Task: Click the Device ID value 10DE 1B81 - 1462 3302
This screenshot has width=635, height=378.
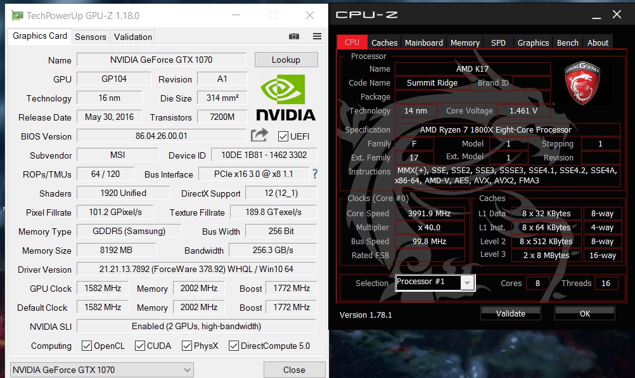Action: click(264, 155)
